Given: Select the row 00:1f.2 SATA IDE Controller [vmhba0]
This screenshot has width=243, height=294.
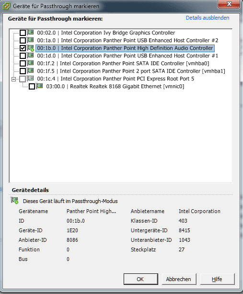Looking at the screenshot, I should tap(123, 64).
